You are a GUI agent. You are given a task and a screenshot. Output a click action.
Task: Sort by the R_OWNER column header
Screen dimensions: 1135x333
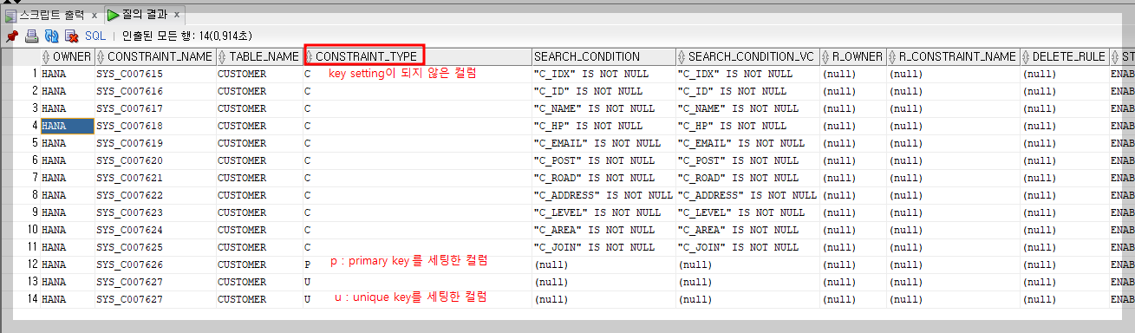(x=852, y=56)
